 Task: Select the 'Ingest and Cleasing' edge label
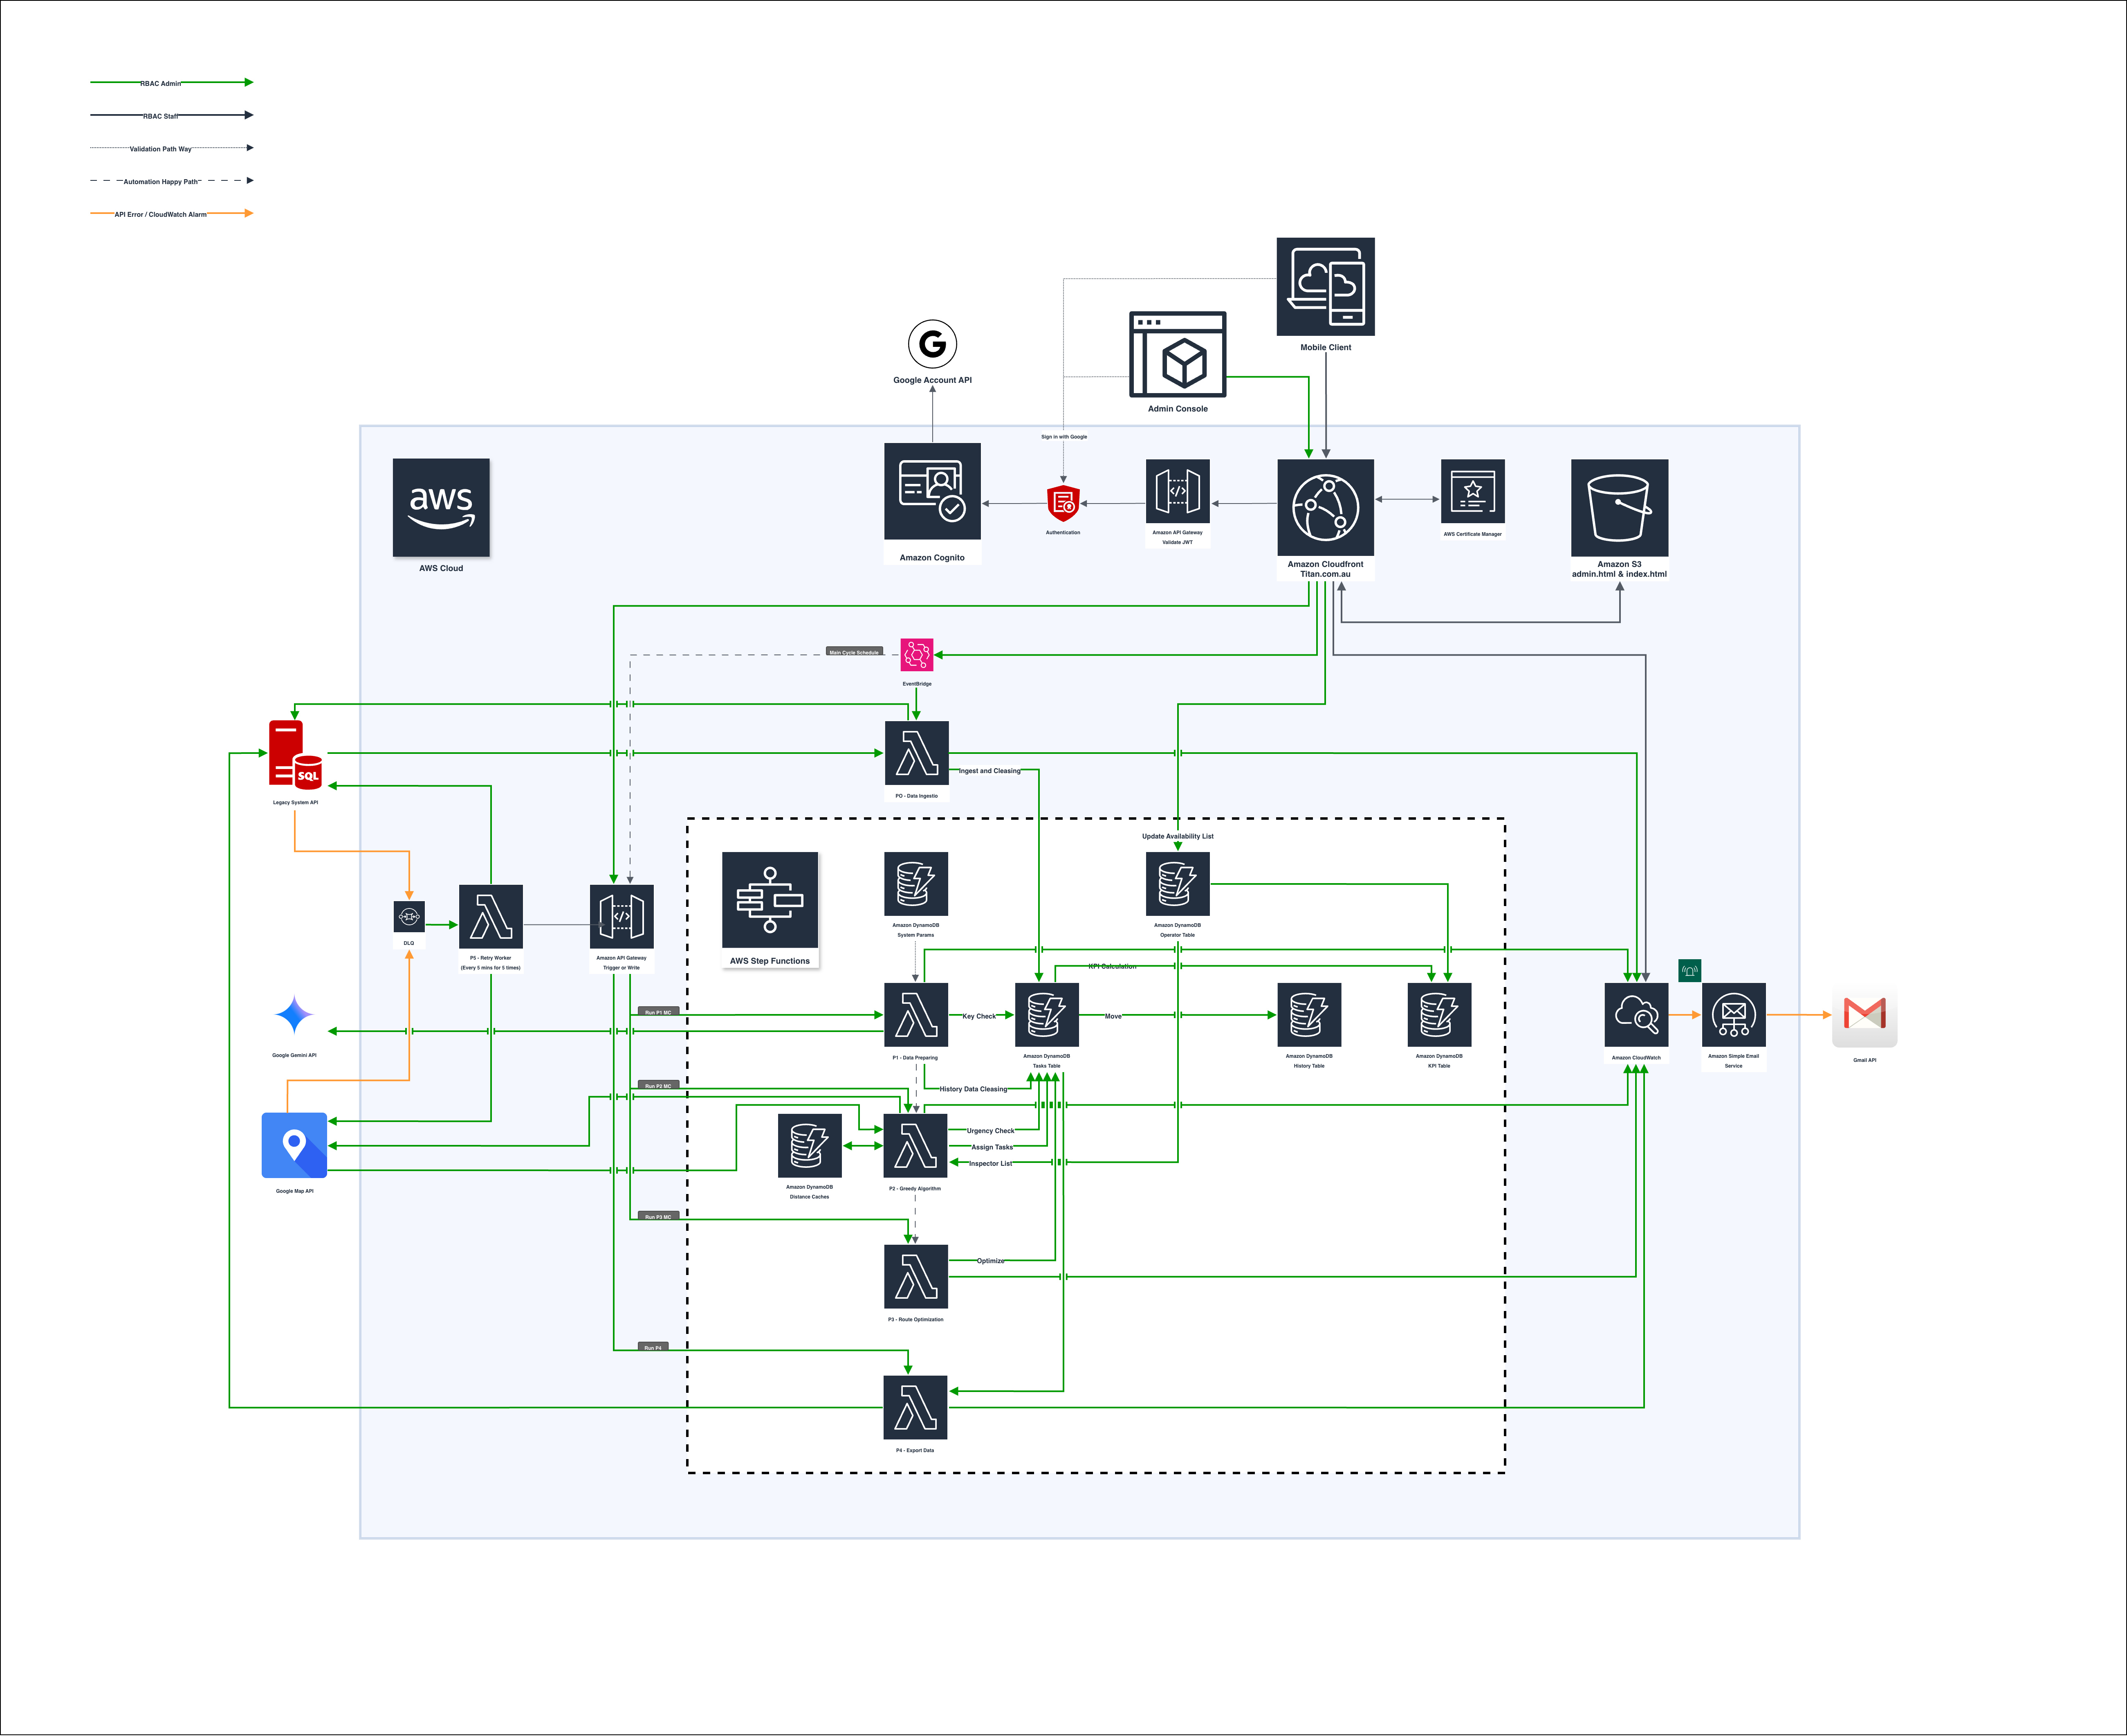989,771
